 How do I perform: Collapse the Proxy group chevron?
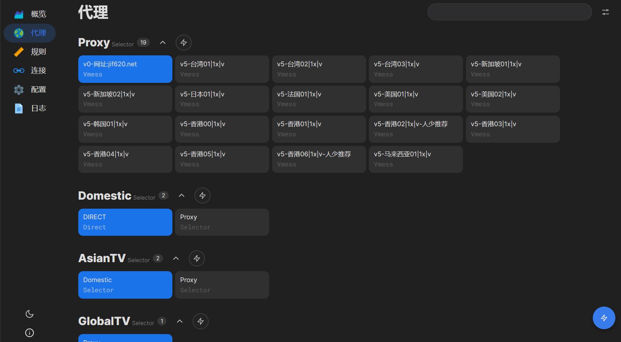(163, 43)
